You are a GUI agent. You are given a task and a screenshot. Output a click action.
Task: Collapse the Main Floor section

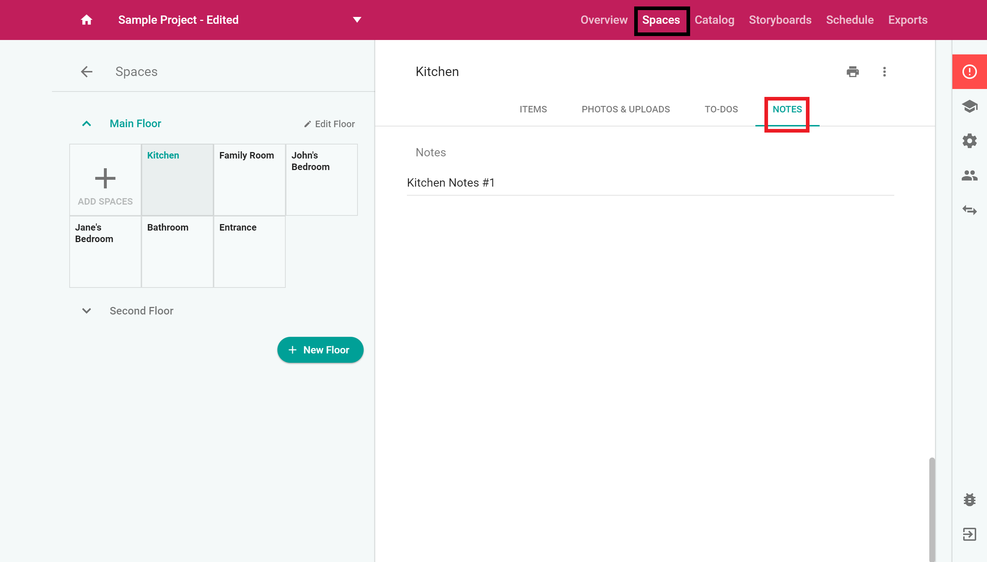pos(87,124)
